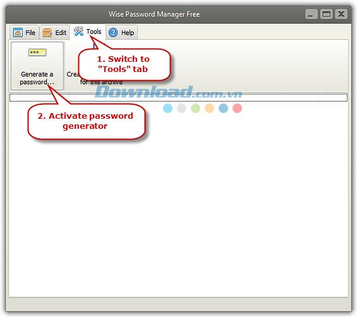The width and height of the screenshot is (357, 317).
Task: Click the Tools wrench icon
Action: pos(79,32)
